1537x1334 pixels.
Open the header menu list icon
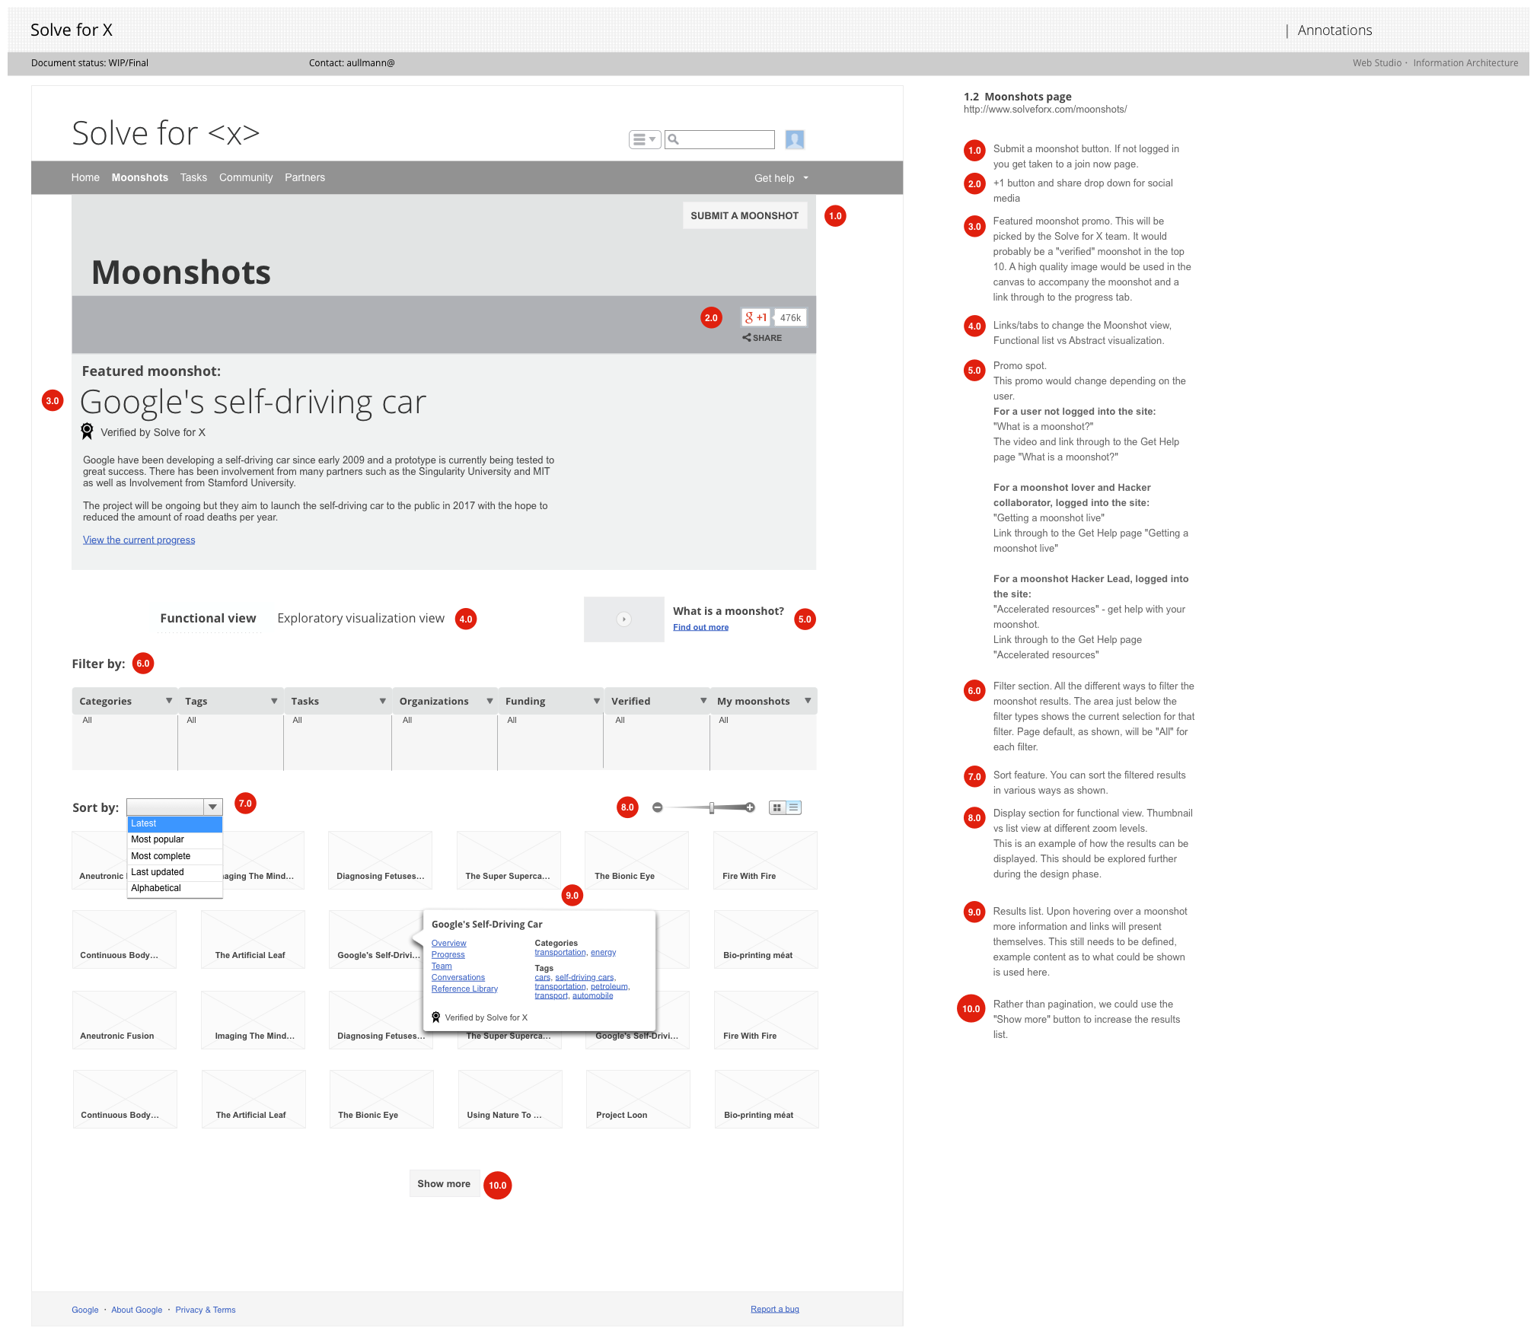coord(644,139)
